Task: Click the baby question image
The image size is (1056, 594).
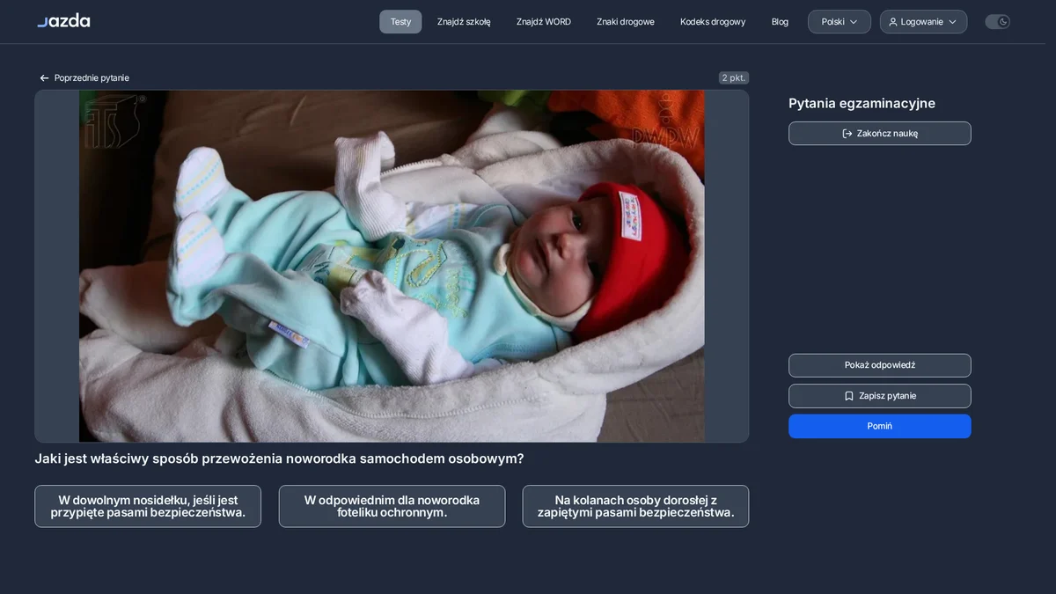Action: coord(392,266)
